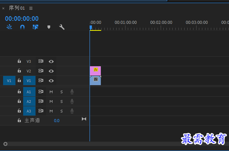Viewport: 229px width, 151px height.
Task: Toggle lock on track A1
Action: (19, 92)
